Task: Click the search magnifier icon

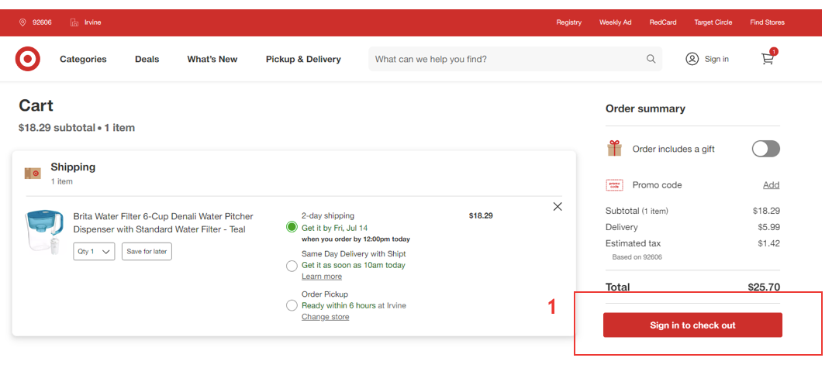Action: 651,59
